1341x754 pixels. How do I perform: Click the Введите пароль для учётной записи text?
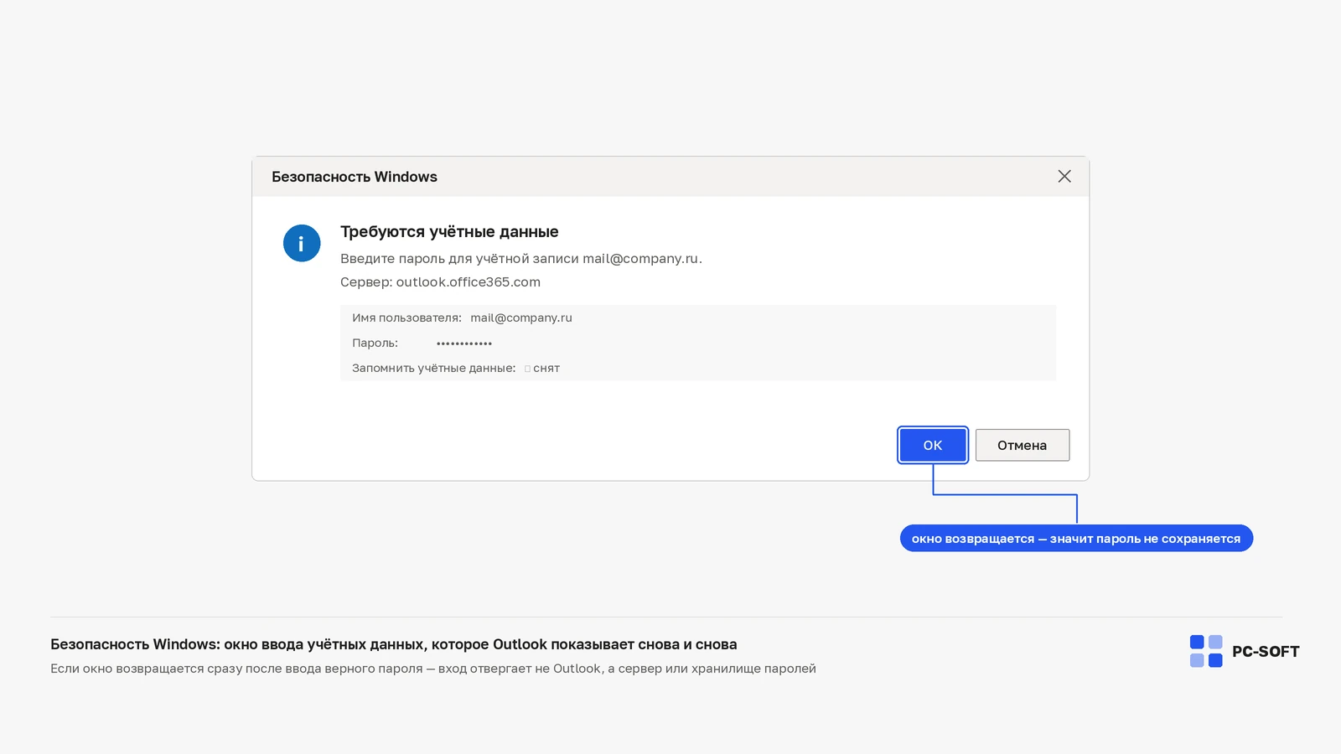(x=521, y=259)
